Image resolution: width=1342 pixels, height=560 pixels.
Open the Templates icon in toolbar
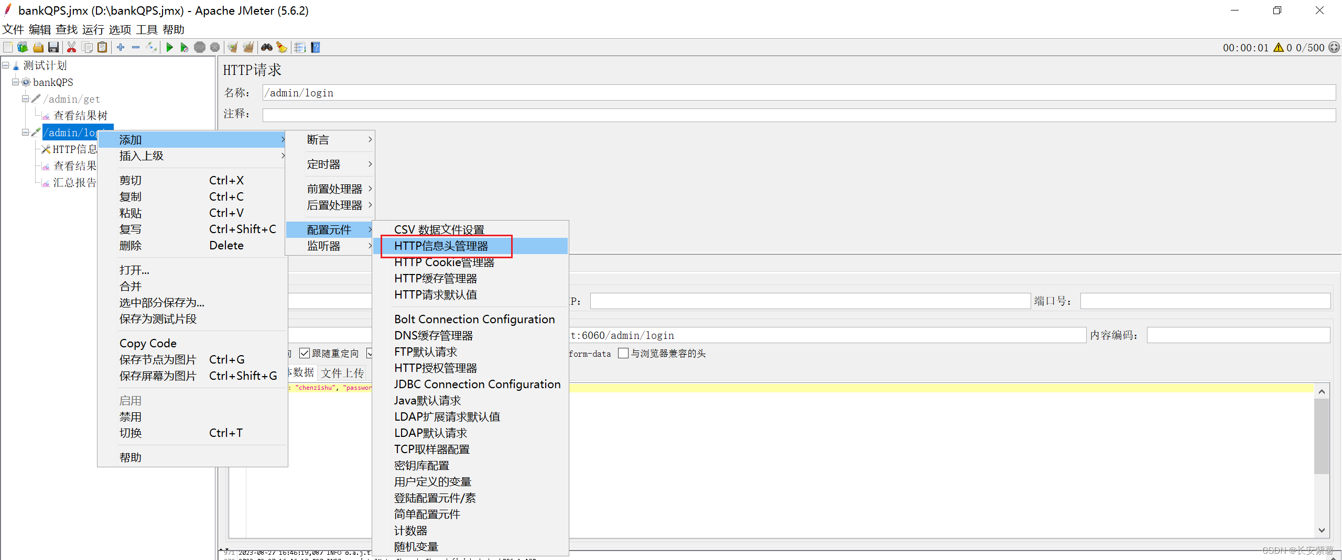point(23,48)
